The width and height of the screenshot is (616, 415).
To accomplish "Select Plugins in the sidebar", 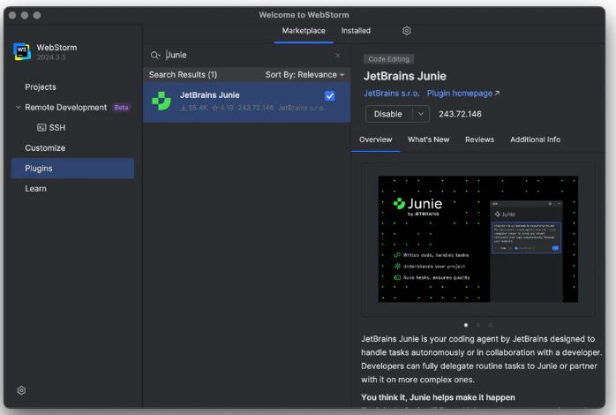I will pos(72,168).
